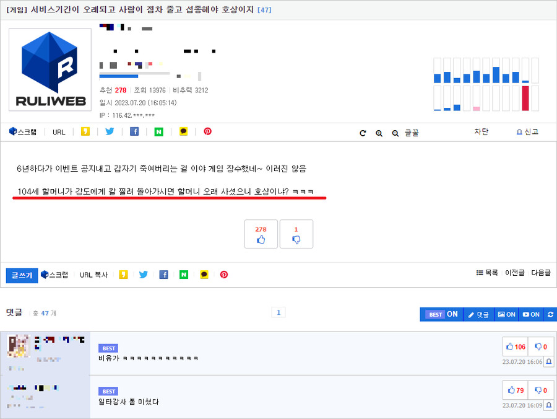Refresh the article with the reload icon
Screen dimensions: 557x419
363,132
